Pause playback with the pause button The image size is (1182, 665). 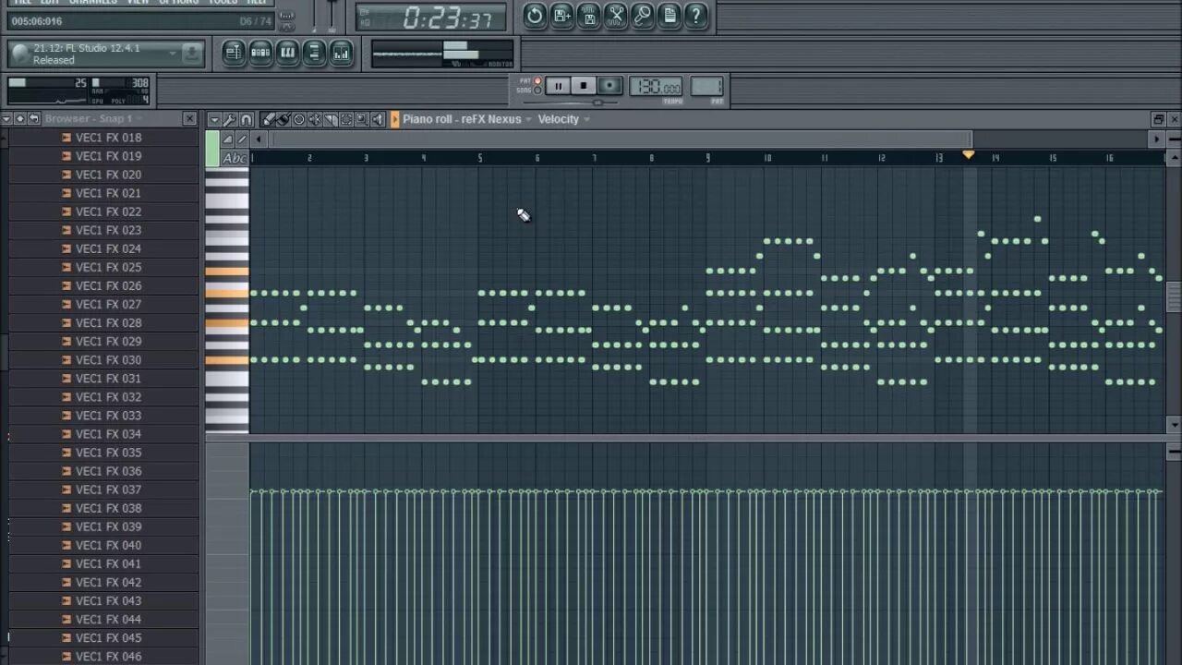tap(557, 86)
